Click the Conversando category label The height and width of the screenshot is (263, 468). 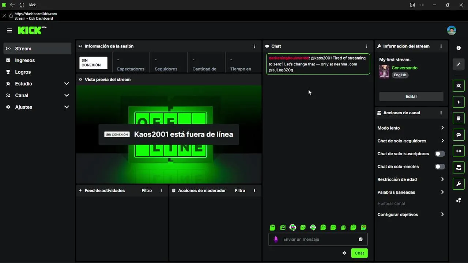(x=404, y=68)
